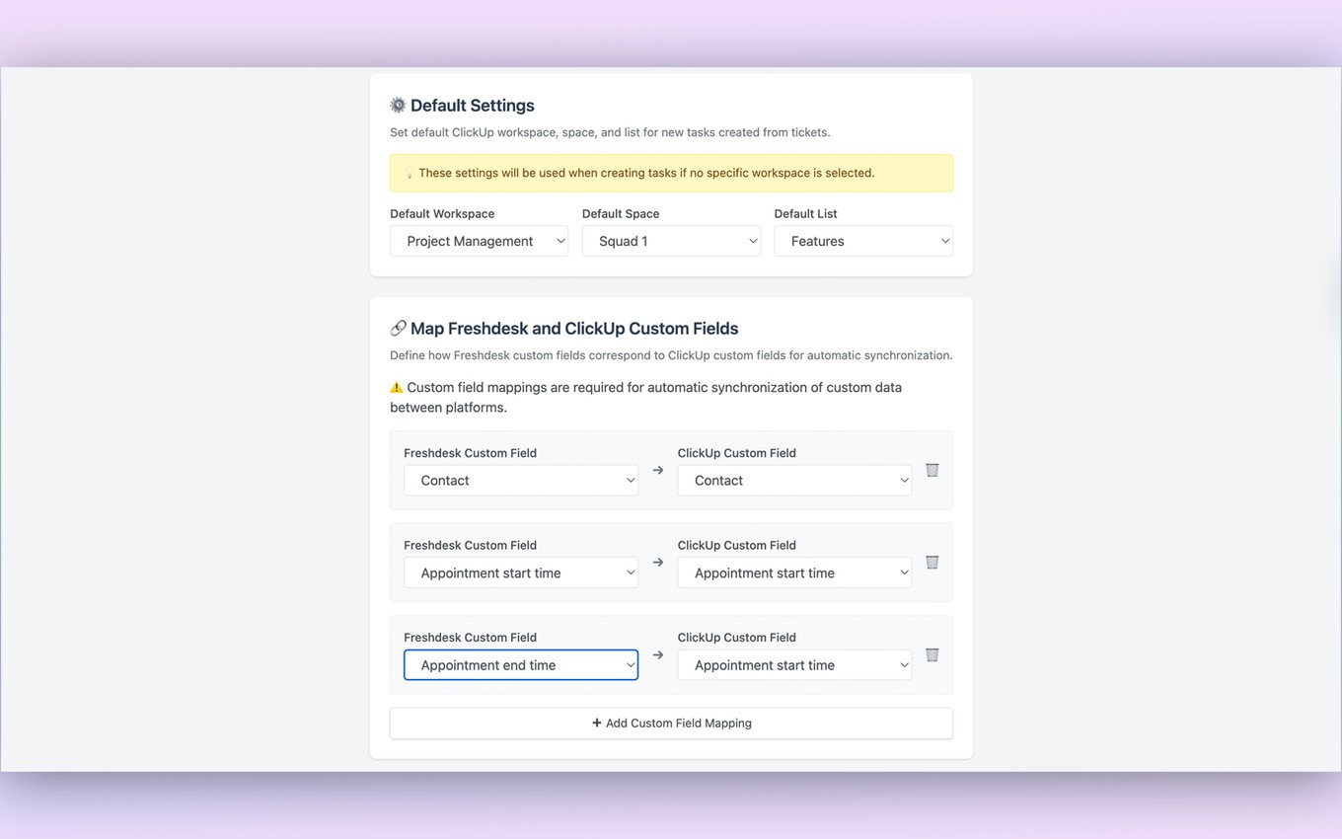This screenshot has width=1342, height=839.
Task: Click the lightbulb icon in the yellow banner
Action: click(x=409, y=172)
